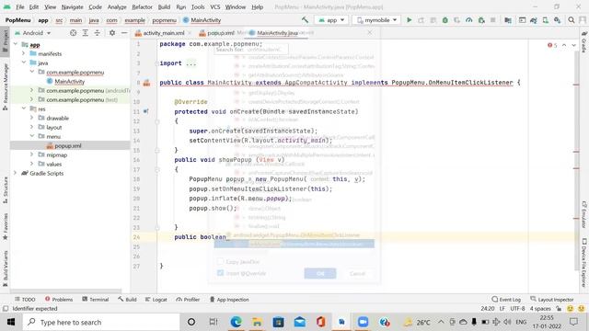This screenshot has width=589, height=331.
Task: Open the mymobile device dropdown
Action: (x=376, y=20)
